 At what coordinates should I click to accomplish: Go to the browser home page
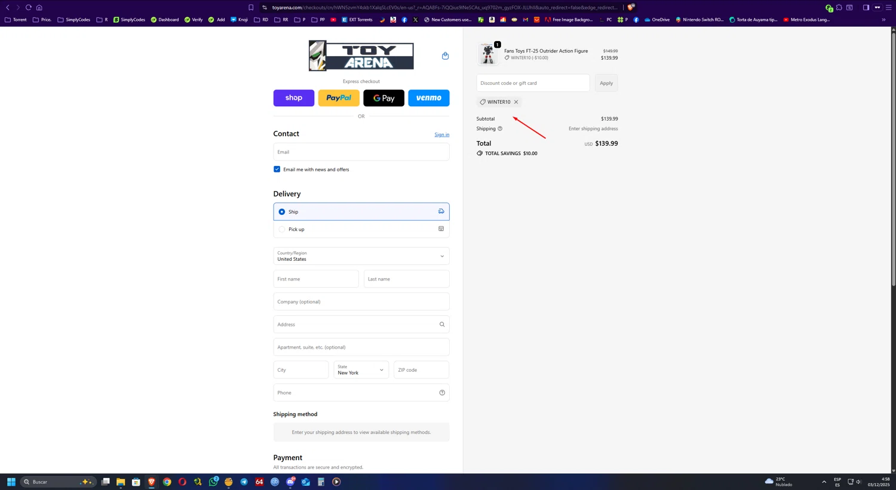pos(39,7)
